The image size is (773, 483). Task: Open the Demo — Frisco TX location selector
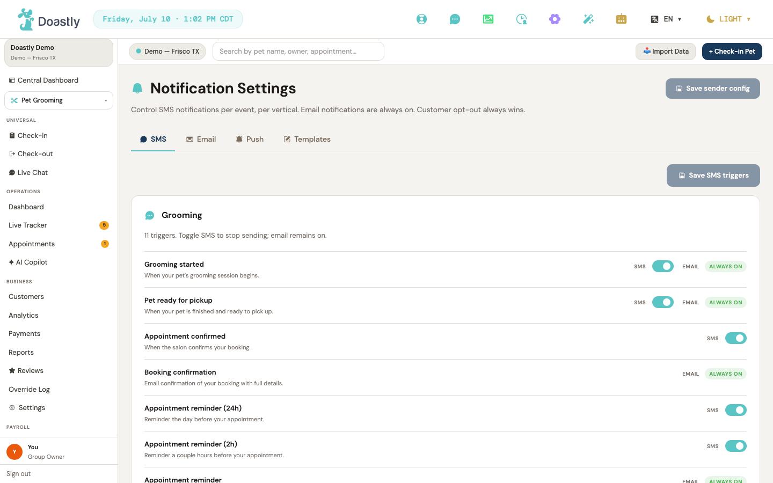click(x=167, y=52)
